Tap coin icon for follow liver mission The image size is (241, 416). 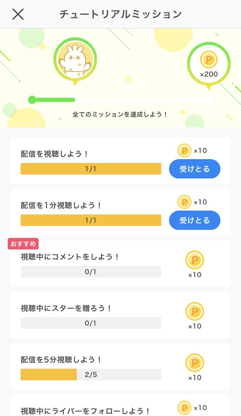[x=184, y=408]
